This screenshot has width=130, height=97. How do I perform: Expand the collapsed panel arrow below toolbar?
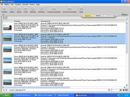tap(3, 14)
